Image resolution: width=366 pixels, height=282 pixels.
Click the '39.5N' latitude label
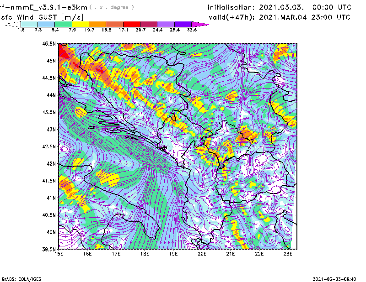[49, 250]
